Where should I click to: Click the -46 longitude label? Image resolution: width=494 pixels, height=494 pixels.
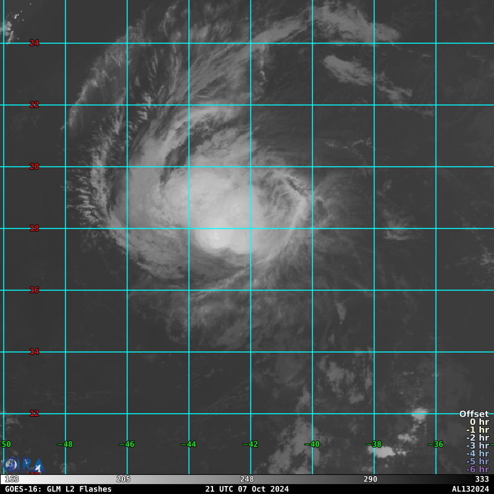(x=127, y=444)
